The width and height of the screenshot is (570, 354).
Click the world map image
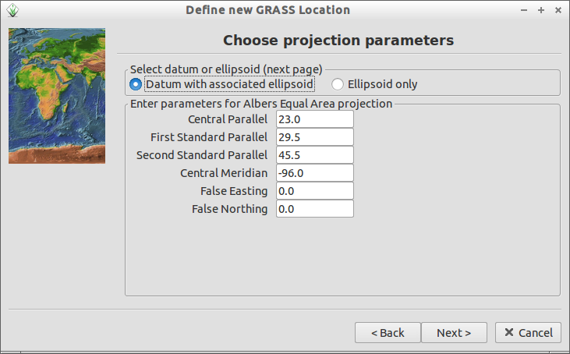click(57, 96)
